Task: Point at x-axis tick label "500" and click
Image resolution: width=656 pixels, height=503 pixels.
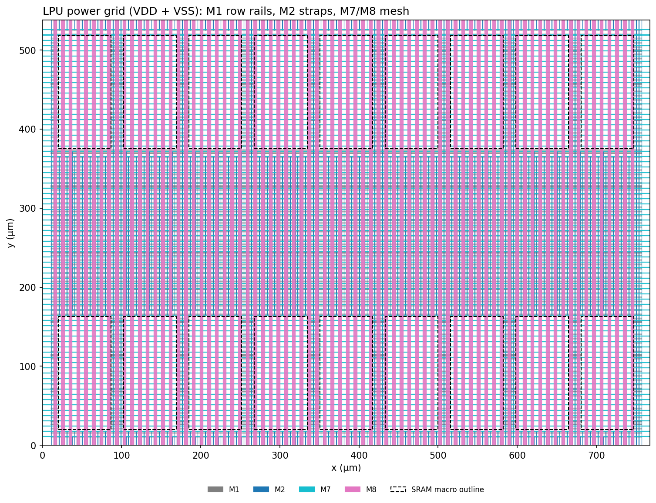Action: point(438,456)
